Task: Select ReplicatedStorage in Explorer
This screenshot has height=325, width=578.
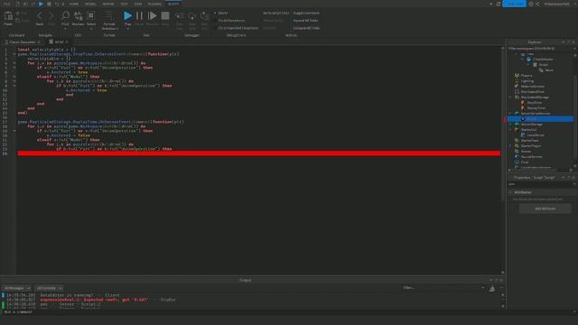Action: click(535, 97)
